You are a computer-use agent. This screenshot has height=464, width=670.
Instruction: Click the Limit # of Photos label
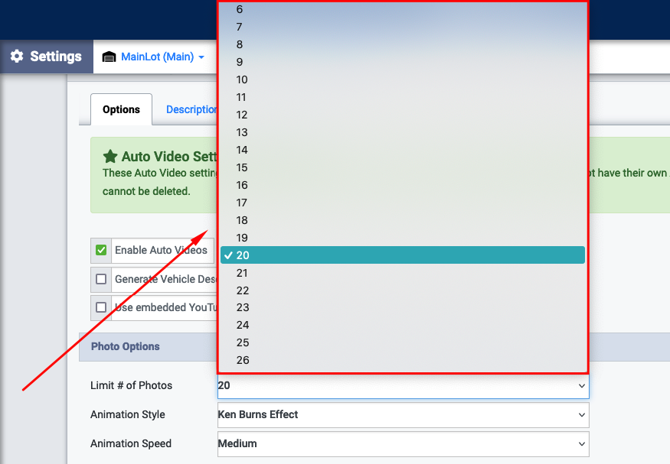[x=131, y=385]
